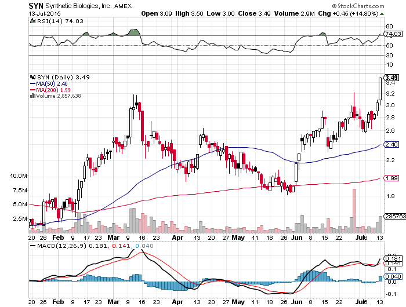Click the Close 3.49 header value
Viewport: 406px width, 307px height.
pyautogui.click(x=254, y=13)
